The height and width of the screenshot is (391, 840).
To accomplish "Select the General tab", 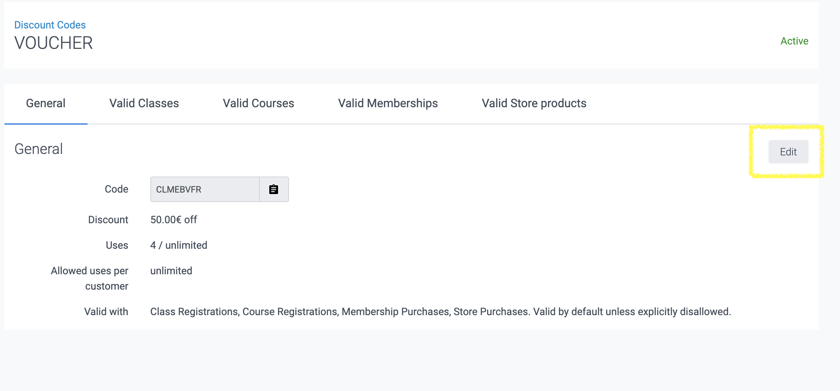I will (x=46, y=103).
